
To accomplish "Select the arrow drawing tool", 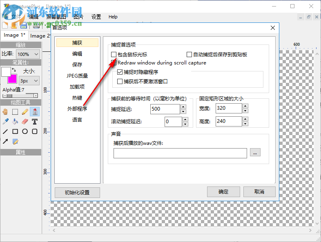I will click(5, 141).
